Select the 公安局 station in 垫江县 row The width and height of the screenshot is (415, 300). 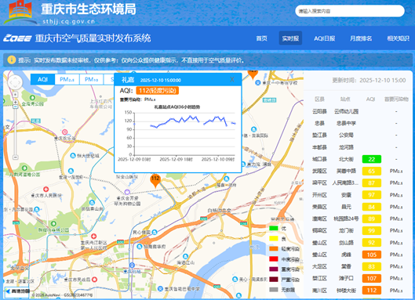(x=359, y=135)
